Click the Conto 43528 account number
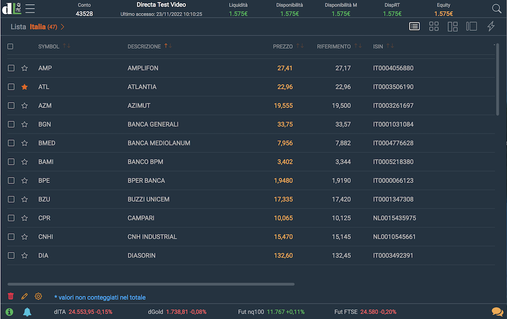The width and height of the screenshot is (507, 319). (84, 14)
